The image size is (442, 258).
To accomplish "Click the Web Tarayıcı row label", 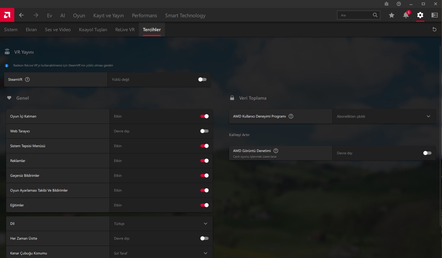I will click(x=20, y=131).
